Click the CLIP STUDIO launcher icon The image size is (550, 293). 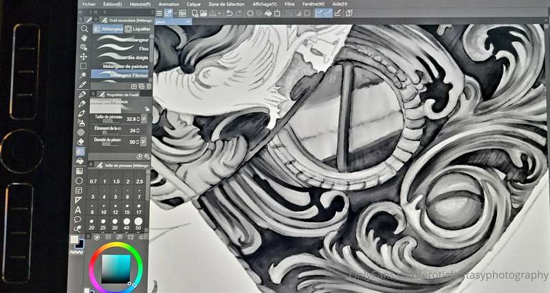[182, 13]
